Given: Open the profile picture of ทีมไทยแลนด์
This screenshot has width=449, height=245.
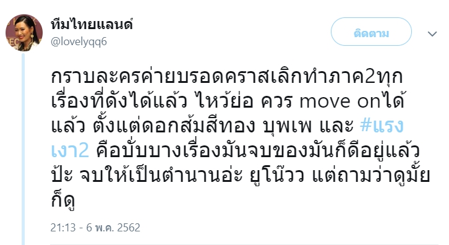Looking at the screenshot, I should (24, 33).
